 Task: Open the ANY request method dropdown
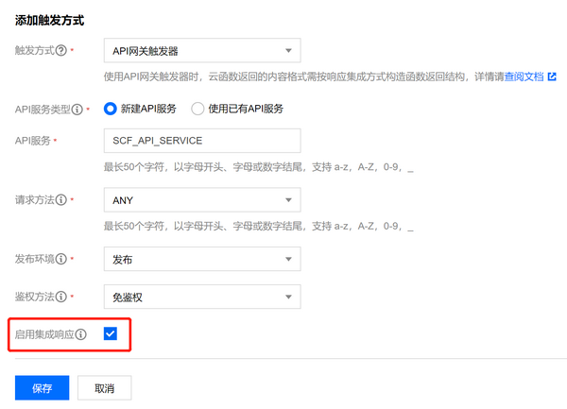202,200
